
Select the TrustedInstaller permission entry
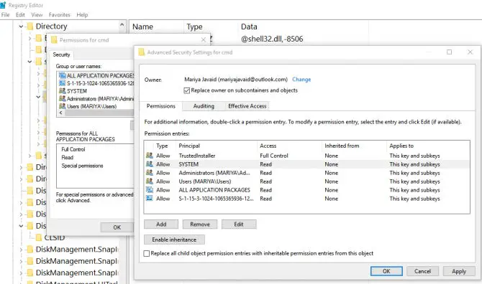tap(306, 156)
